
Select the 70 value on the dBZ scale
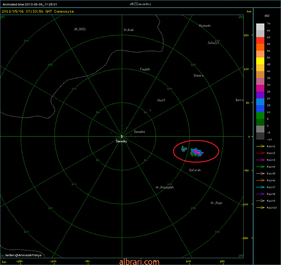[x=268, y=24]
